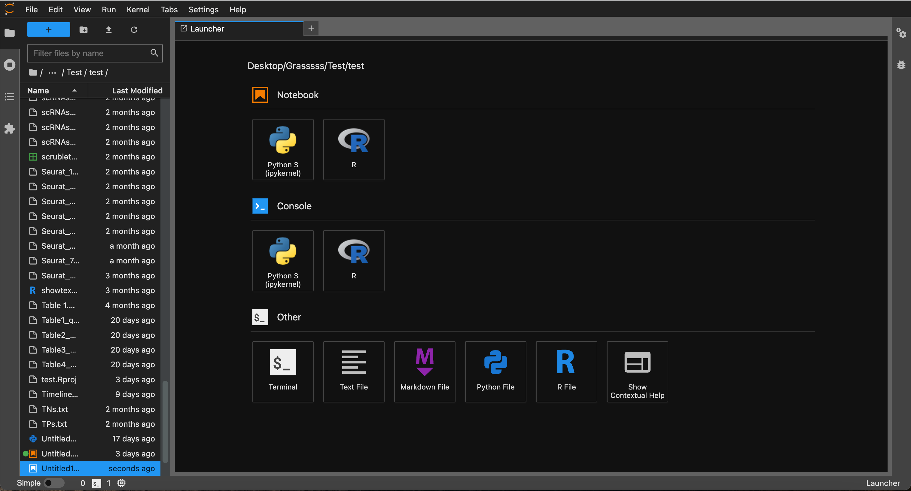This screenshot has width=911, height=491.
Task: Click the file browser vertical scrollbar
Action: pos(165,421)
